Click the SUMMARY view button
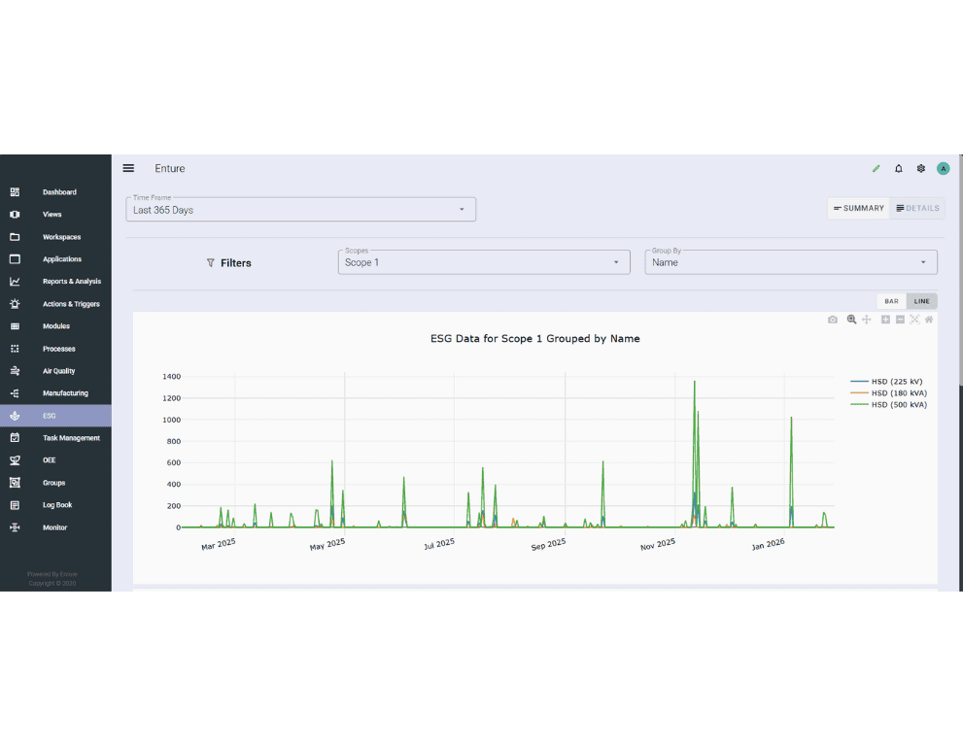 coord(858,208)
